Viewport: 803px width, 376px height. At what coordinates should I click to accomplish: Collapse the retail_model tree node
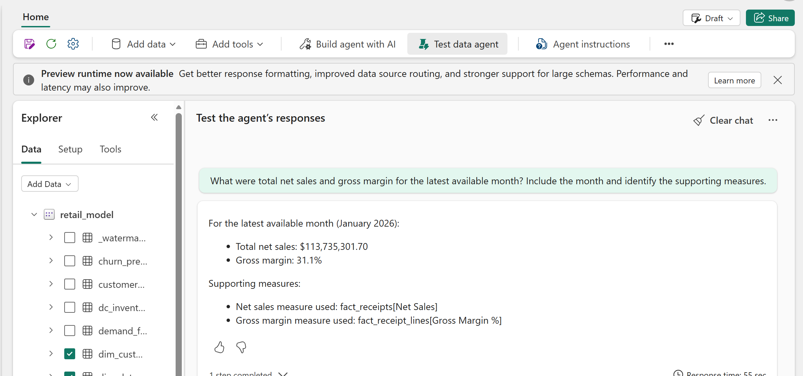[34, 215]
